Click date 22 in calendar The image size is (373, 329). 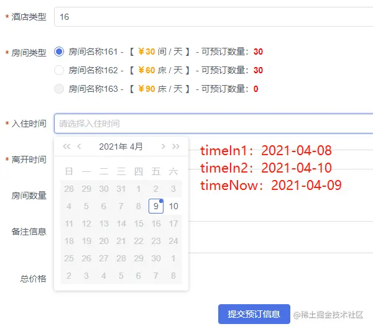tap(139, 241)
